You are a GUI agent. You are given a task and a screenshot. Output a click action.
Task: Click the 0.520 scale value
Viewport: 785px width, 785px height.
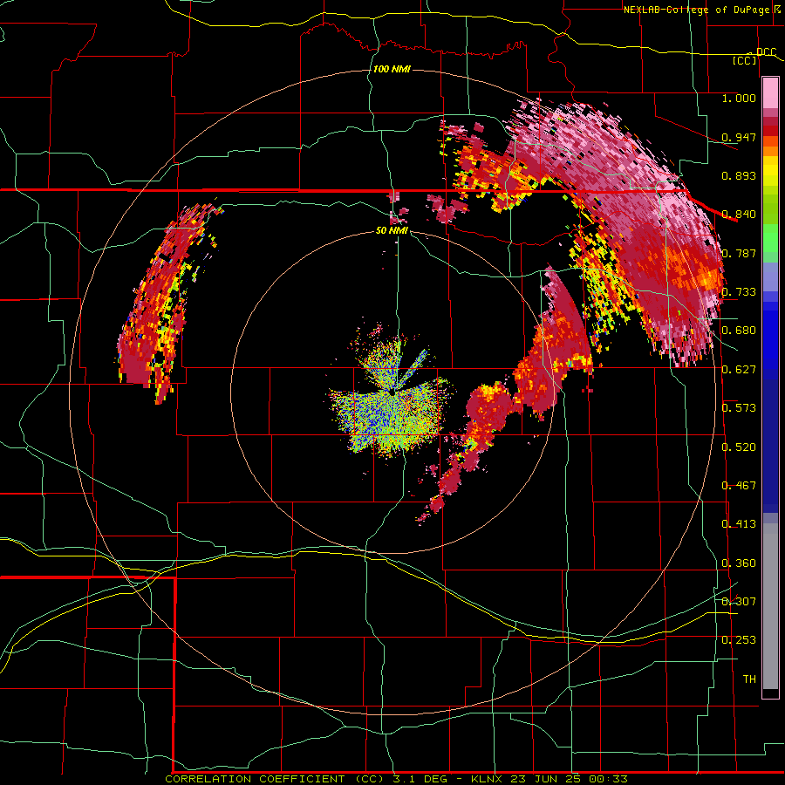(739, 447)
